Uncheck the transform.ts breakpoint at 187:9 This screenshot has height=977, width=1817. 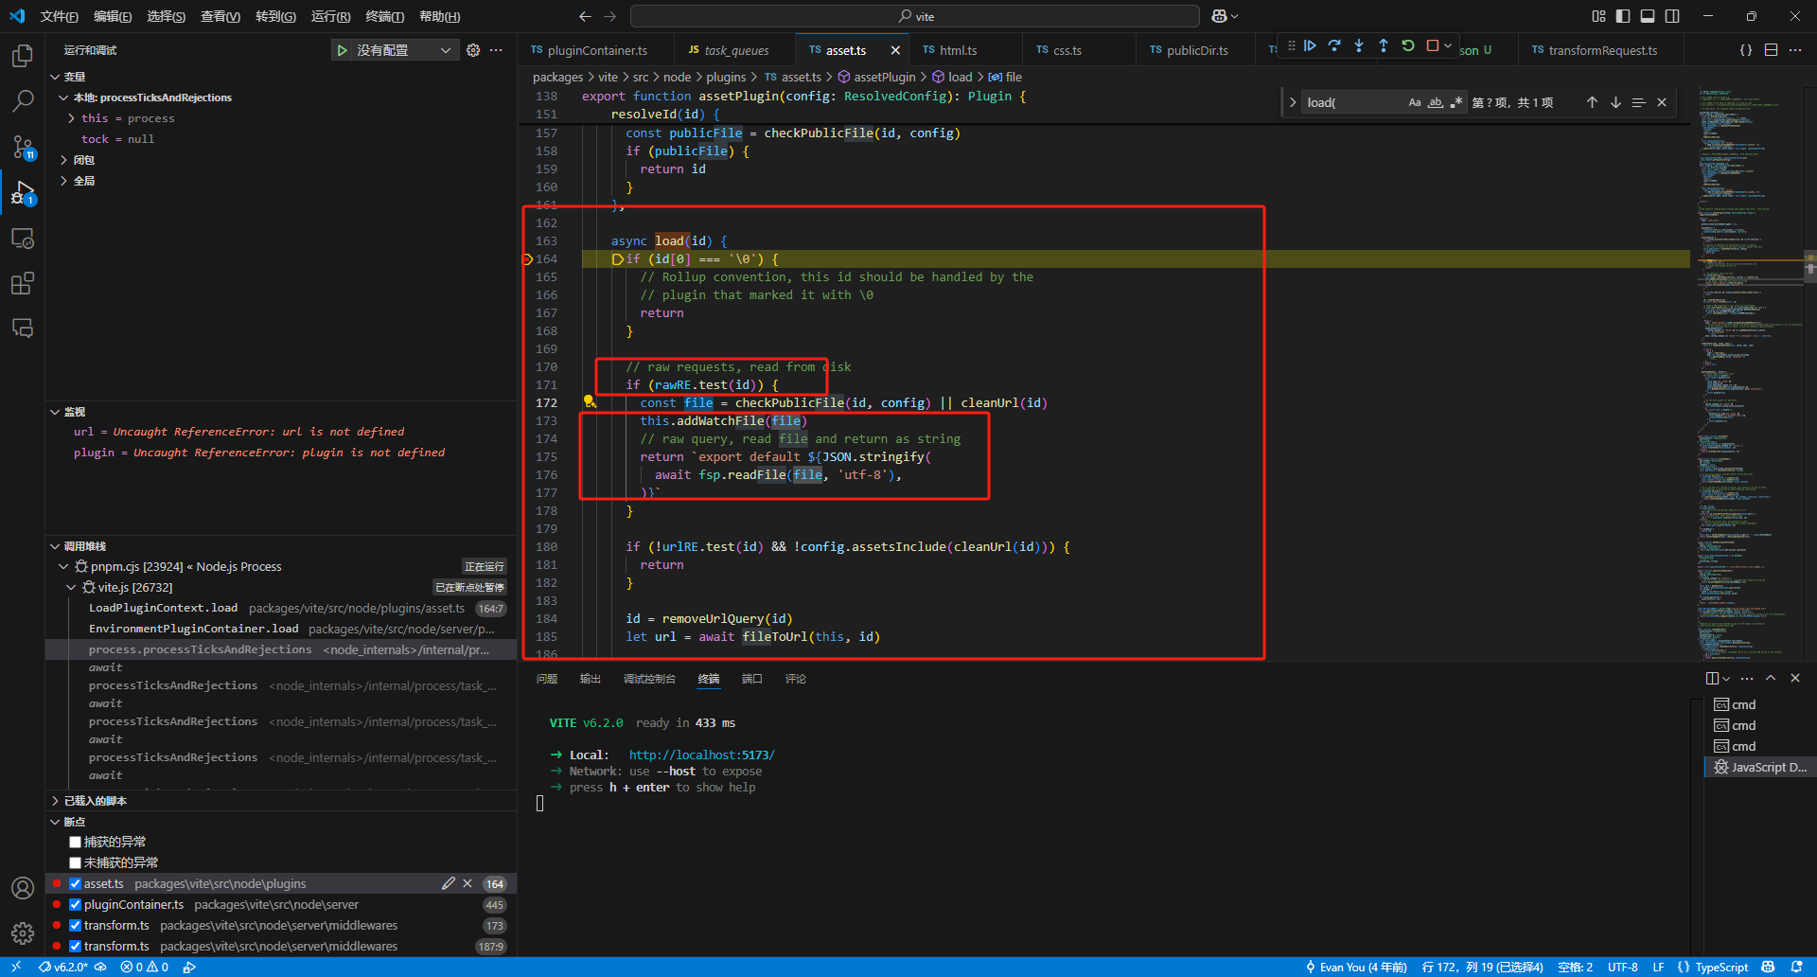[x=76, y=946]
